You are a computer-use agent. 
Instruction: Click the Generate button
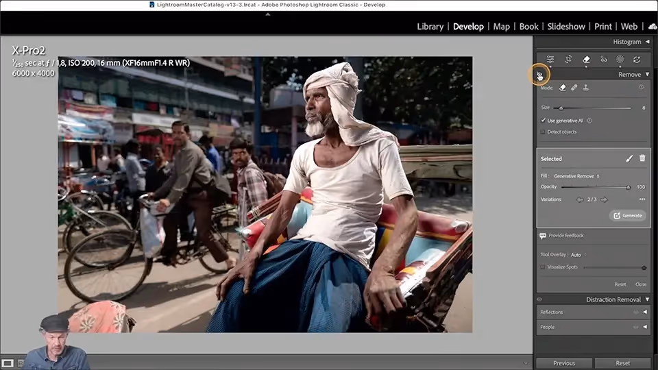[x=628, y=215]
